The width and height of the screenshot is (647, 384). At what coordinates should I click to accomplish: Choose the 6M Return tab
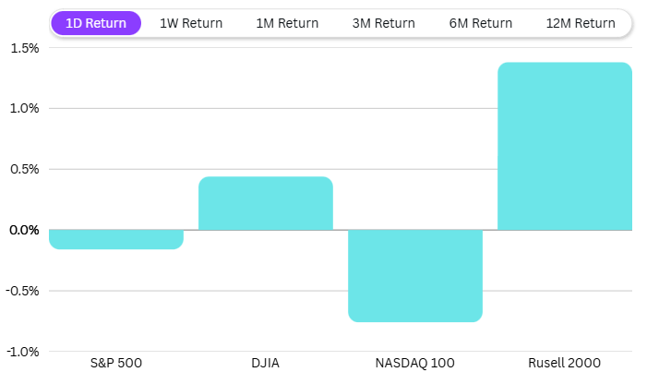(480, 23)
